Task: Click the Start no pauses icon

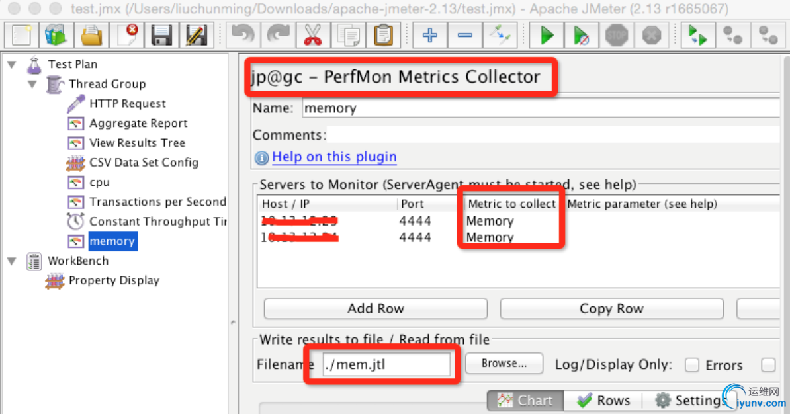Action: coord(582,35)
